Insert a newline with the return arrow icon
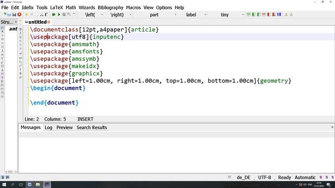The image size is (335, 188). pos(20,53)
